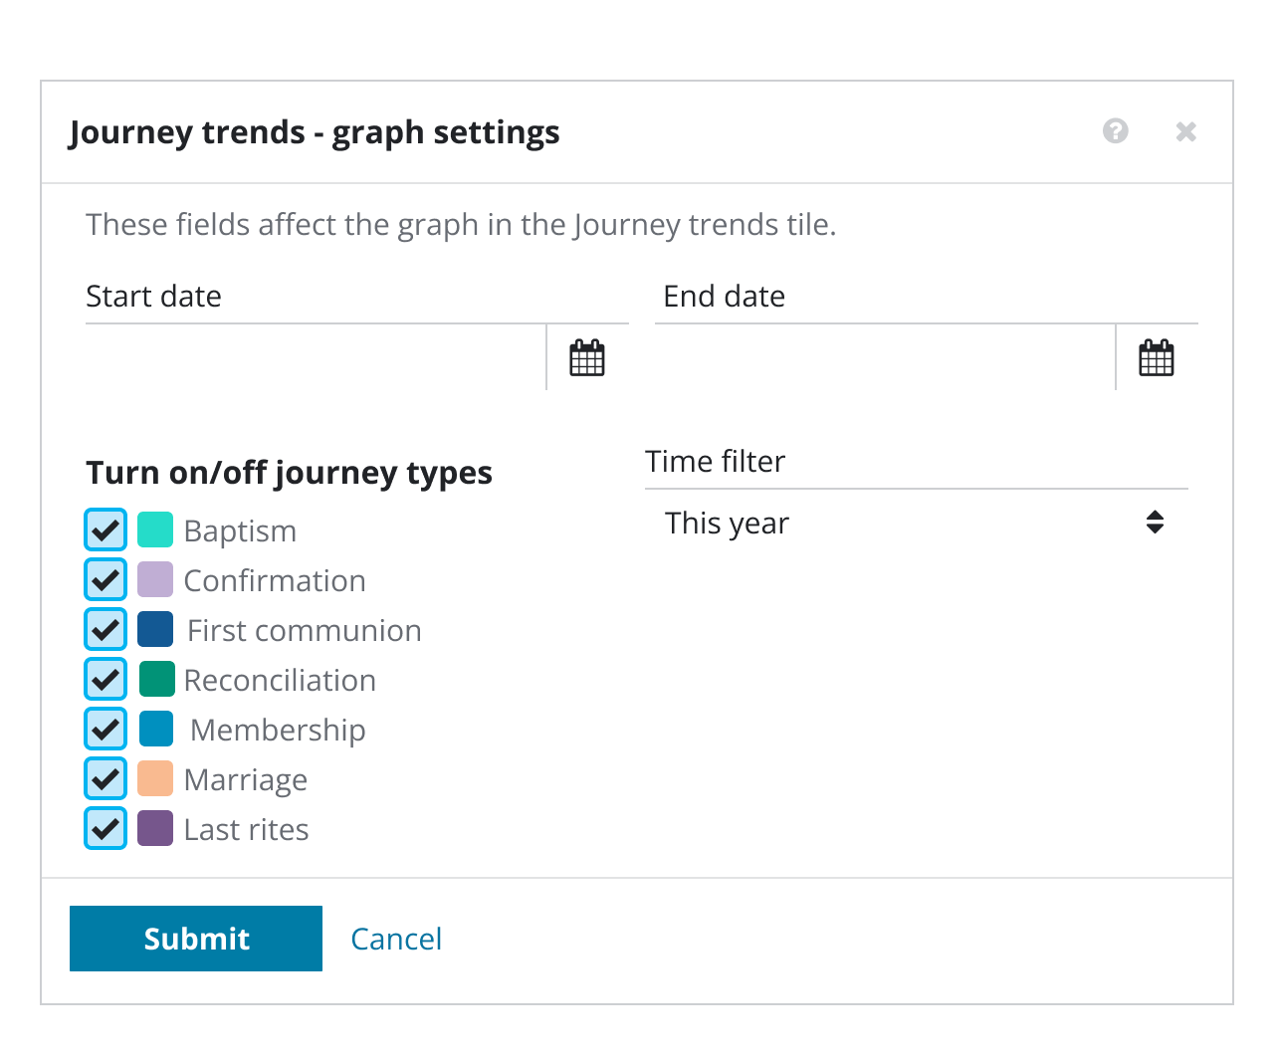Click the Last rites purple swatch
This screenshot has height=1057, width=1278.
pyautogui.click(x=155, y=828)
